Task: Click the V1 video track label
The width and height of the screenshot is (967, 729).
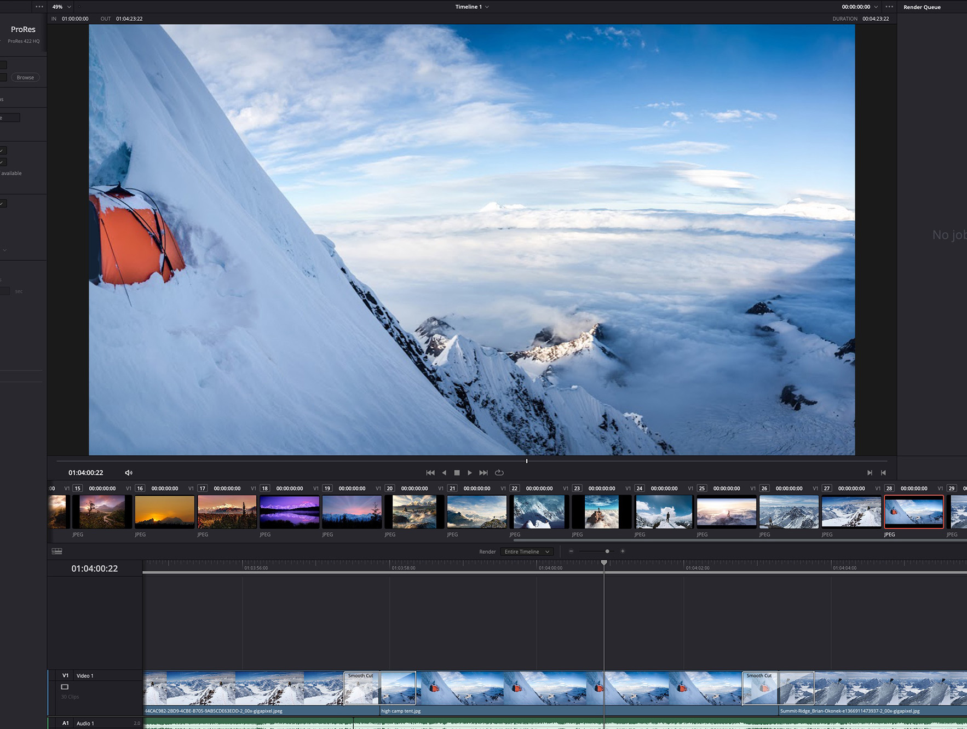Action: [x=65, y=676]
